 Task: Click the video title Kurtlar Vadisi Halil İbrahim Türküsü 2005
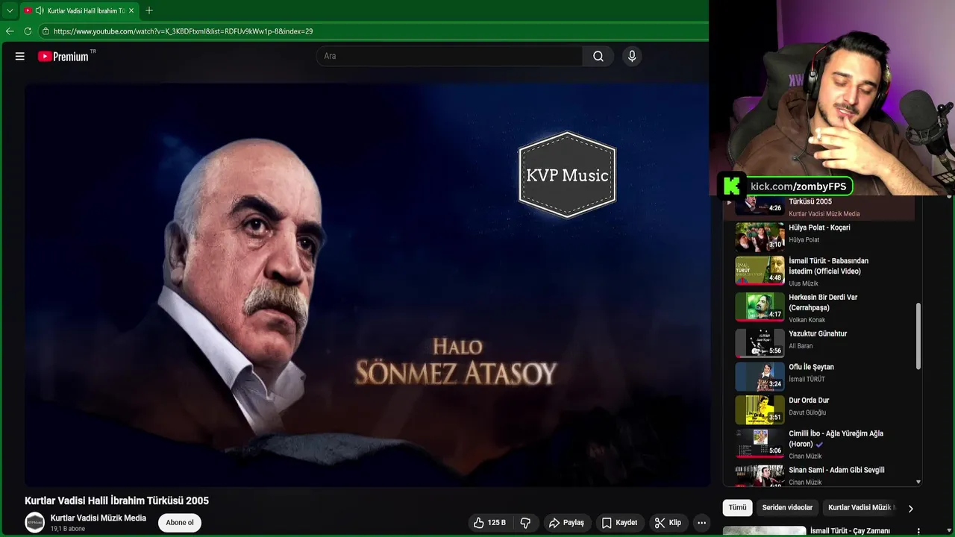point(116,500)
